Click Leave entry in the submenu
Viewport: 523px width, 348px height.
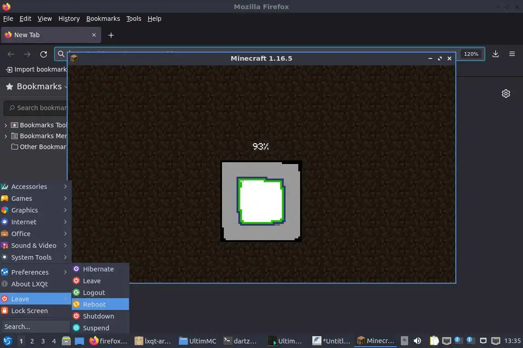(x=100, y=281)
